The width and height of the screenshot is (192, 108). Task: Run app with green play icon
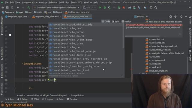point(100,7)
